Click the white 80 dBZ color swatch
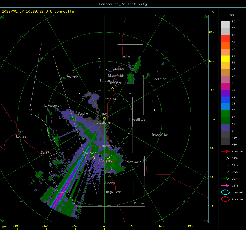Screen dimensions: 246x230 coord(225,25)
